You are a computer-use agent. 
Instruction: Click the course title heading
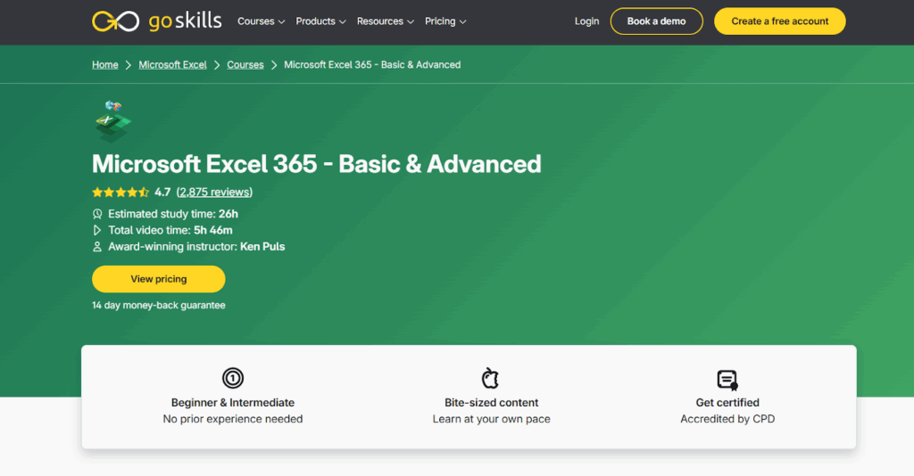(x=317, y=164)
